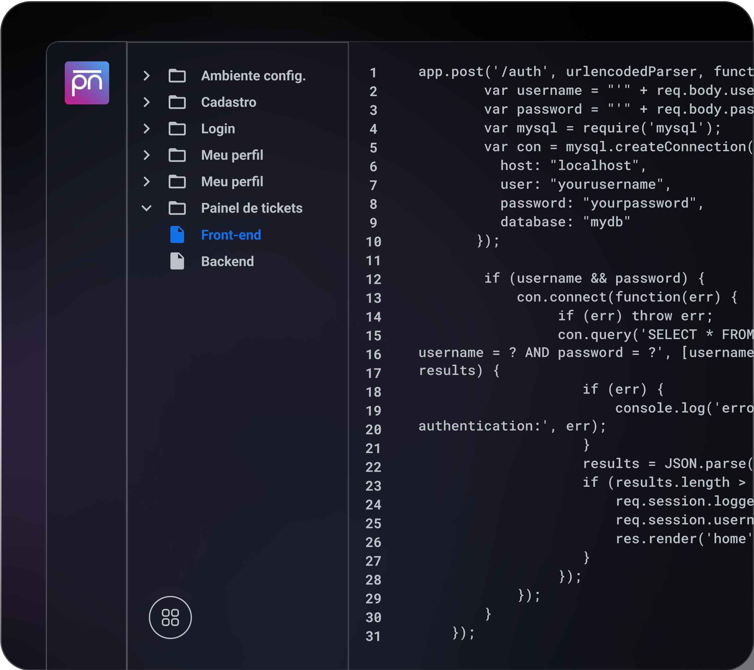The image size is (754, 670).
Task: Expand the Cadastro folder chevron
Action: [146, 102]
